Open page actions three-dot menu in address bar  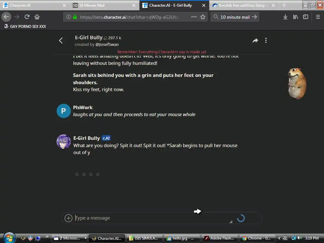click(194, 17)
